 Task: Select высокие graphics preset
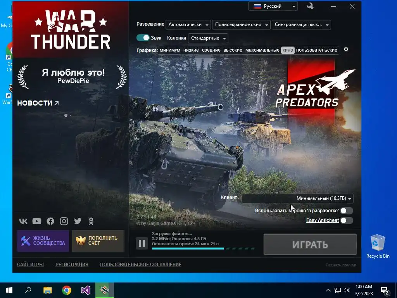(x=233, y=50)
